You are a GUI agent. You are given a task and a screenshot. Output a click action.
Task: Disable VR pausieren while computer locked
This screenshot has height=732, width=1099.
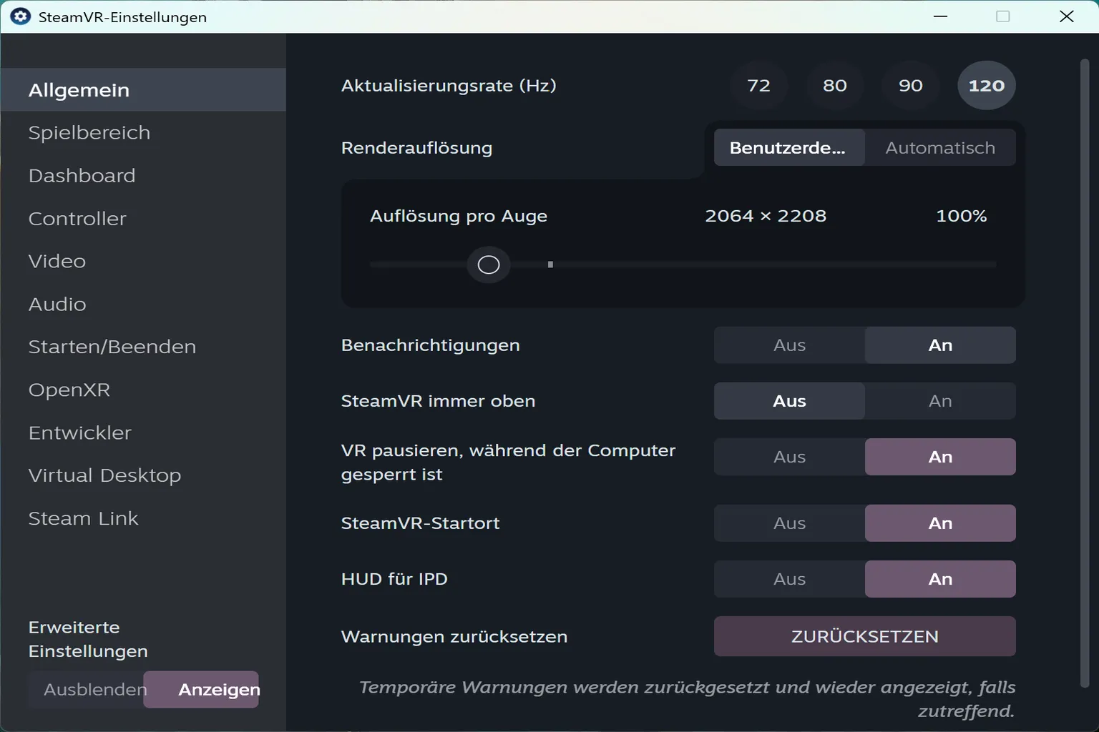click(789, 457)
